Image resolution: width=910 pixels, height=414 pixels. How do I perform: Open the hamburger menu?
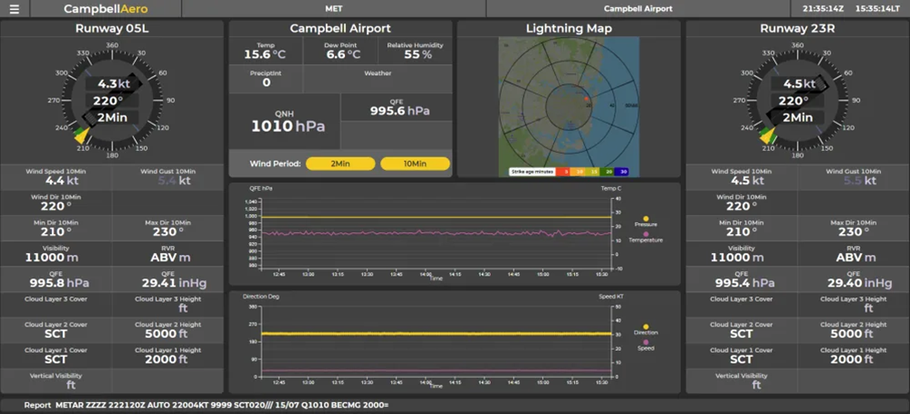pyautogui.click(x=14, y=9)
